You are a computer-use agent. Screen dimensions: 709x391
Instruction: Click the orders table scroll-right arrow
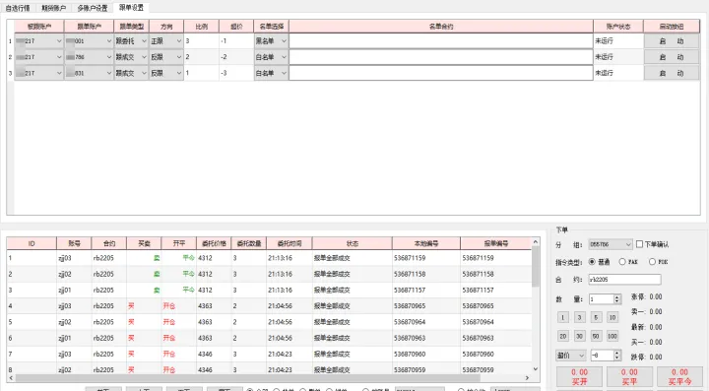coord(527,378)
